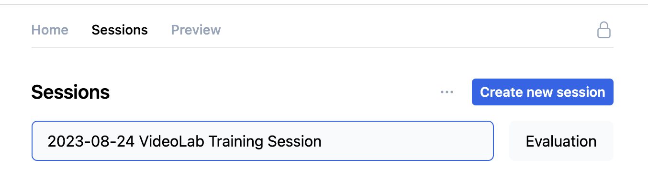The height and width of the screenshot is (183, 648).
Task: Click the active Sessions navigation item
Action: click(120, 30)
